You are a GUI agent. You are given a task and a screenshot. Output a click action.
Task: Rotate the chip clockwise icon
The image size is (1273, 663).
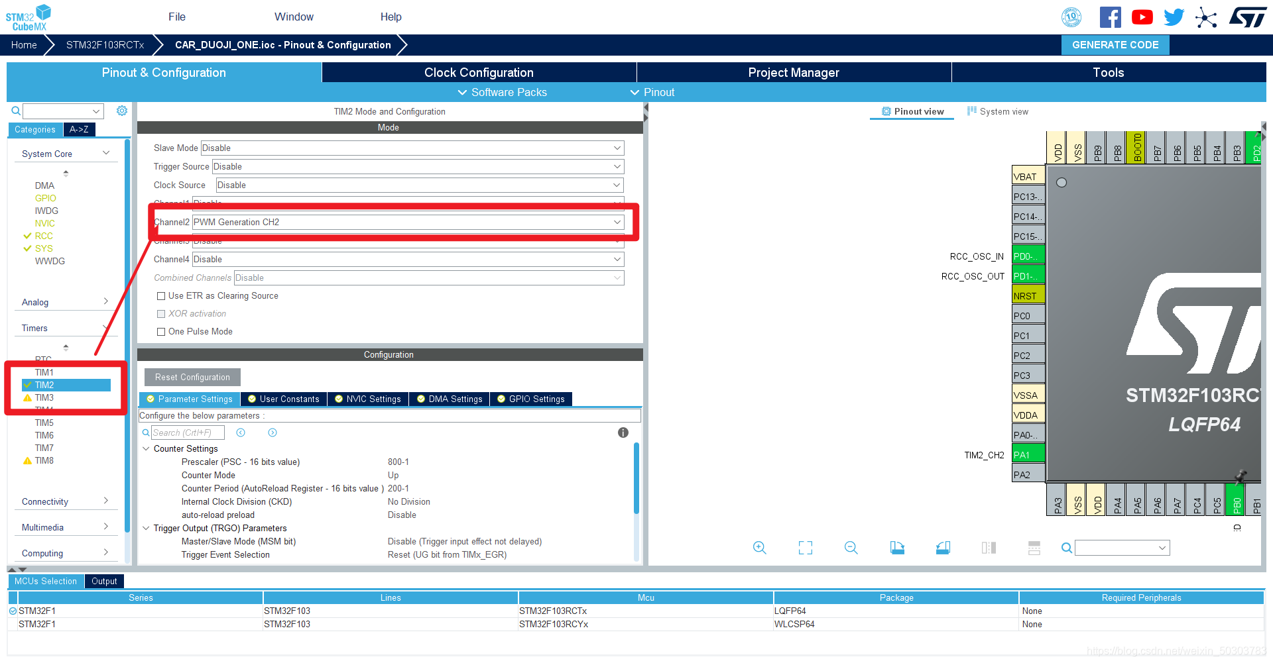coord(897,548)
